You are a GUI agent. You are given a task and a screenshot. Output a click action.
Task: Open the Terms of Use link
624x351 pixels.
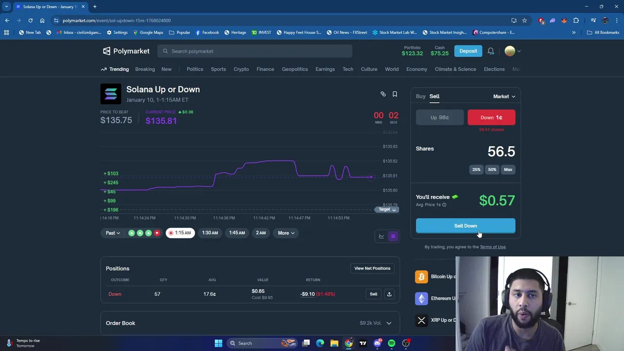pos(492,247)
